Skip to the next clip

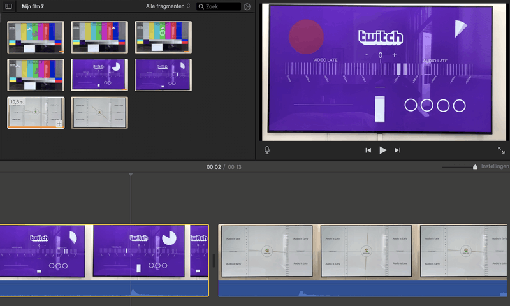click(x=398, y=150)
